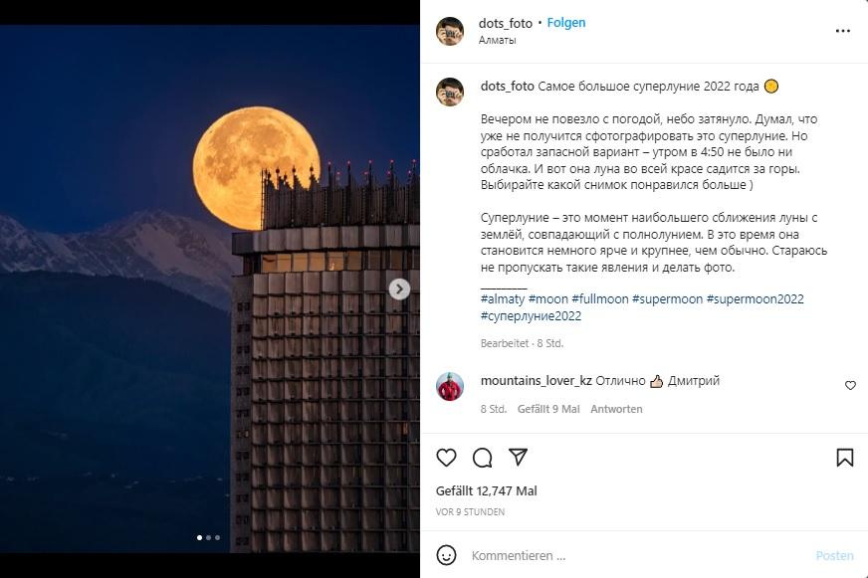Image resolution: width=868 pixels, height=578 pixels.
Task: View the comment's Gefällt 9 Mal likes
Action: (548, 409)
